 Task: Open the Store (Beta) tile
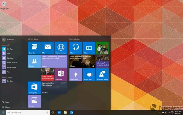34,88
